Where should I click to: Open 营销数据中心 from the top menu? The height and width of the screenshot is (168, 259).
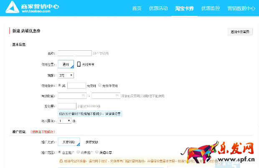coord(241,8)
